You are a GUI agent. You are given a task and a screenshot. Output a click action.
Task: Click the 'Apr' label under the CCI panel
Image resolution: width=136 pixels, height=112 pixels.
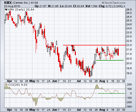(9, 110)
